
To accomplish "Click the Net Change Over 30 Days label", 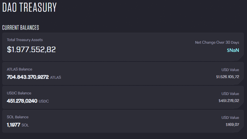I will (217, 43).
